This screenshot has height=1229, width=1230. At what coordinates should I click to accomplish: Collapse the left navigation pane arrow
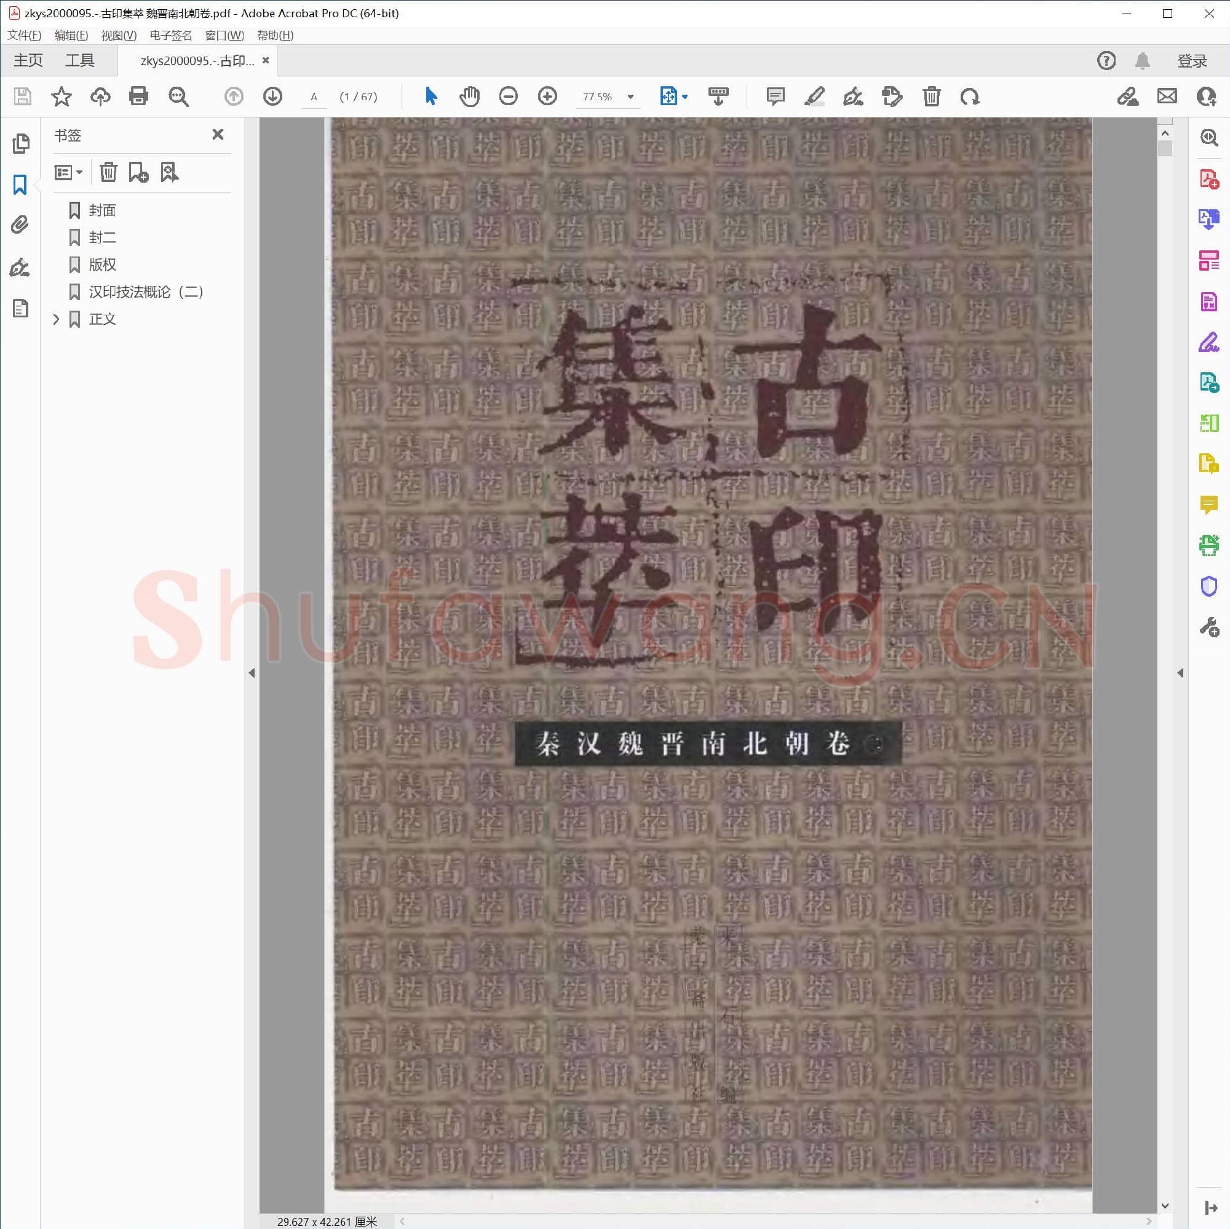pyautogui.click(x=252, y=672)
